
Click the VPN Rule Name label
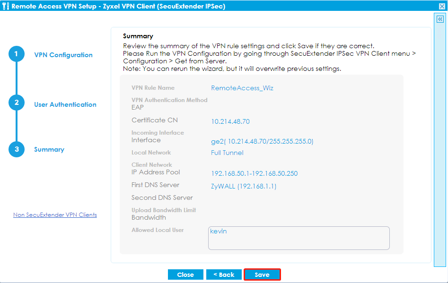tap(153, 88)
